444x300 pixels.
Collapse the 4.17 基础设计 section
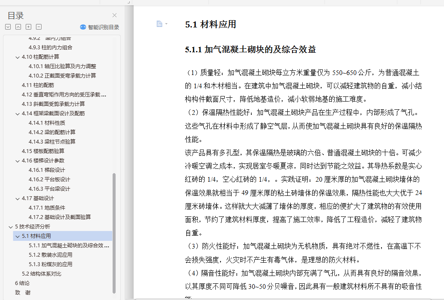(18, 199)
